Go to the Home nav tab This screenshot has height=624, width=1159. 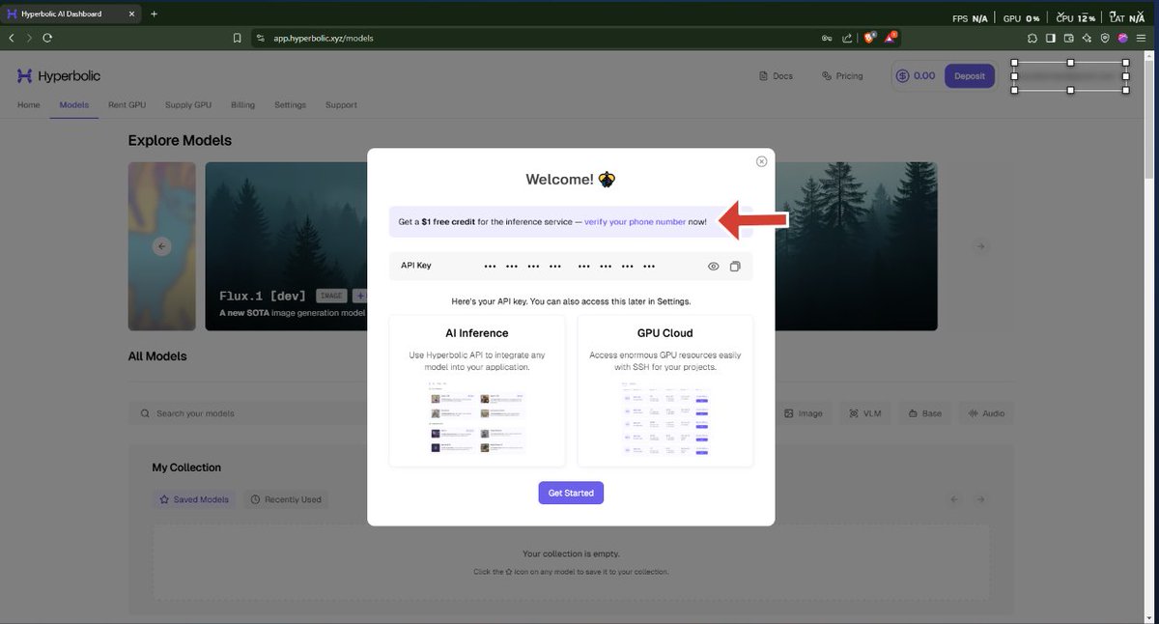[29, 105]
